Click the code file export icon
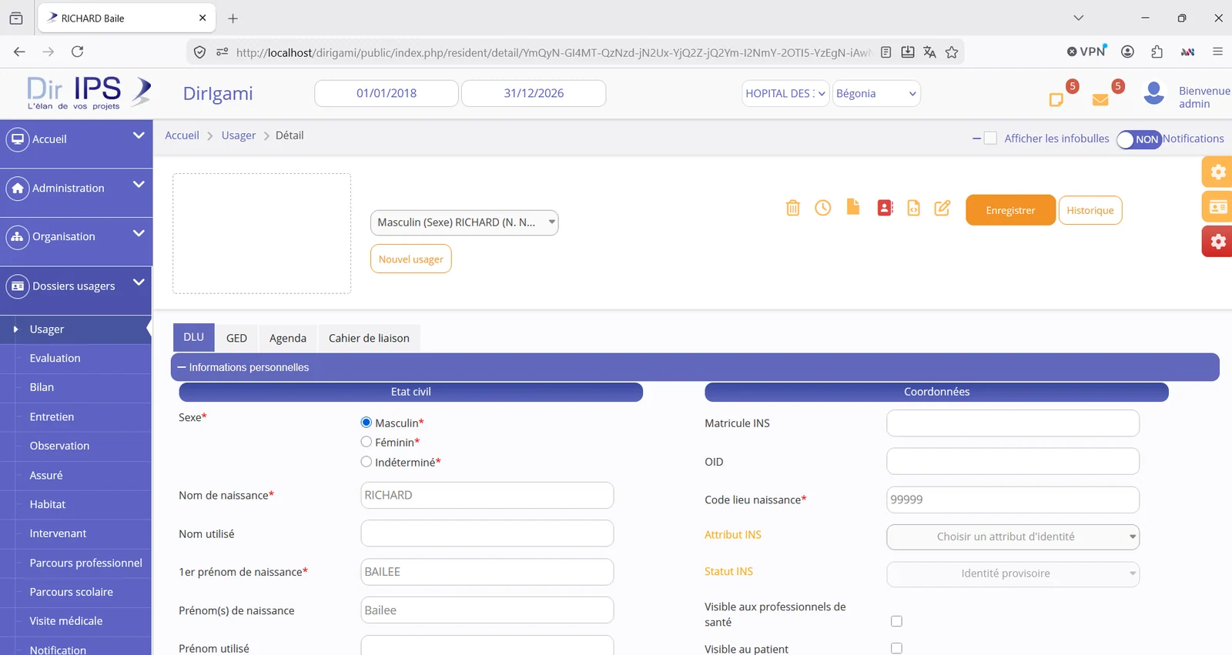The width and height of the screenshot is (1232, 655). click(x=913, y=208)
